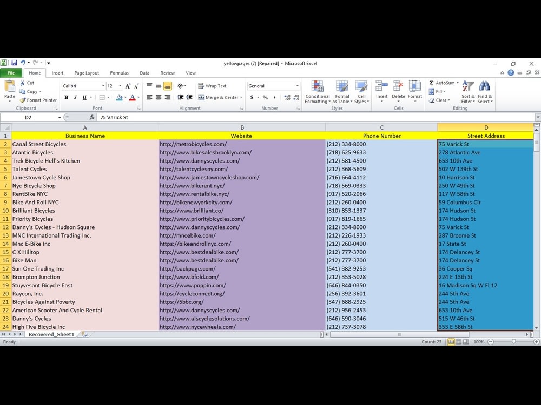The width and height of the screenshot is (541, 405).
Task: Increase font size with Grow Font icon
Action: click(128, 86)
